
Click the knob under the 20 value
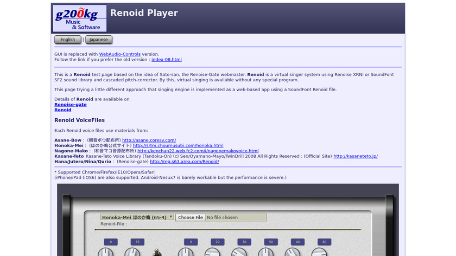pos(213,252)
